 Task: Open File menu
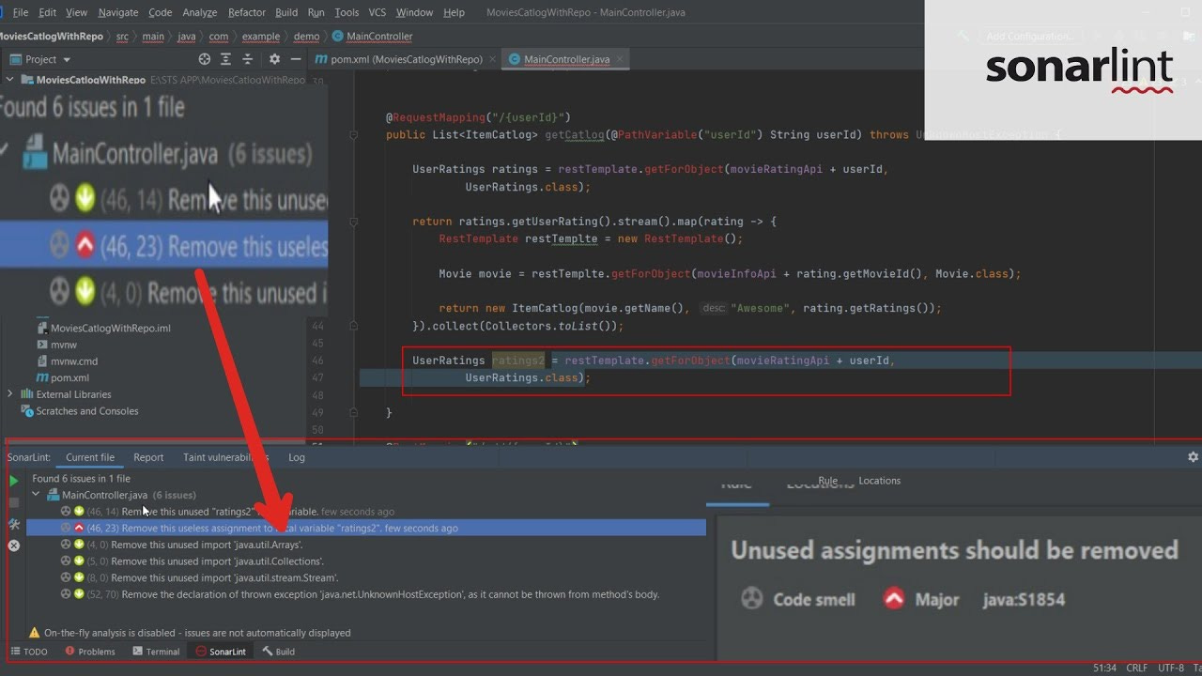20,12
